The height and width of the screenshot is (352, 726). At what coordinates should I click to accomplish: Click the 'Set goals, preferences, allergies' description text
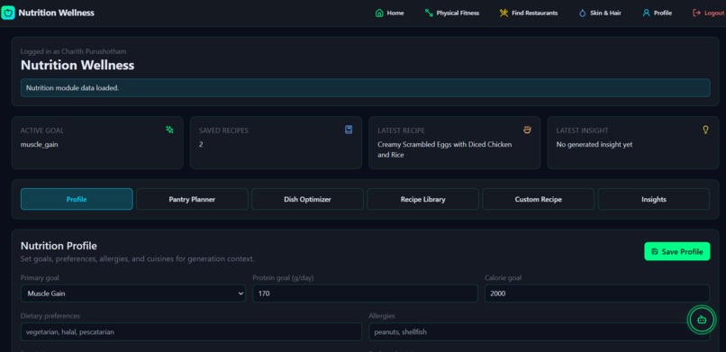click(138, 258)
